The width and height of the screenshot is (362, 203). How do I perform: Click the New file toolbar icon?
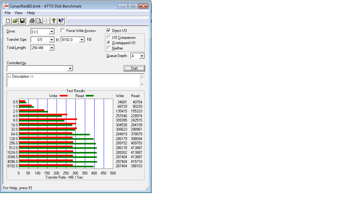8,21
